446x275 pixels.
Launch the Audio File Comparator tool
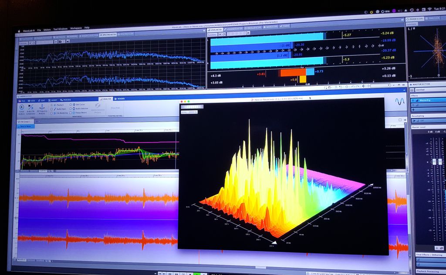tap(30, 109)
